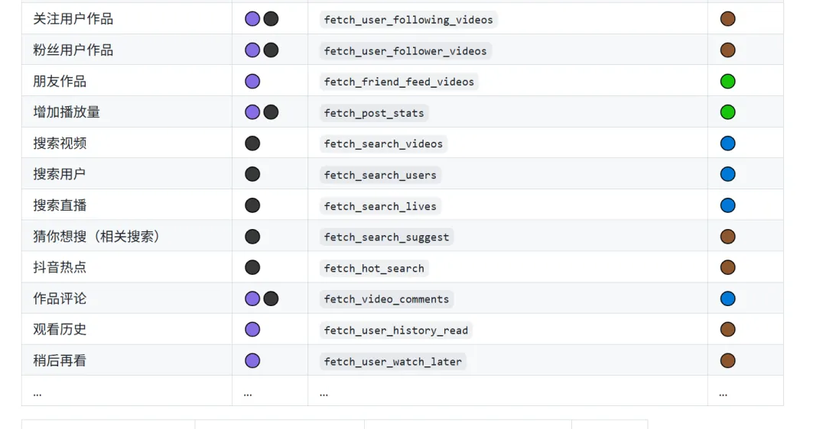The width and height of the screenshot is (826, 429).
Task: Click the brown circle beside fetch_user_watch_later
Action: click(x=727, y=360)
